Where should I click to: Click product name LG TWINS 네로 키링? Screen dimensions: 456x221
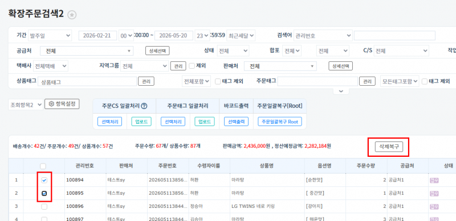pyautogui.click(x=253, y=206)
